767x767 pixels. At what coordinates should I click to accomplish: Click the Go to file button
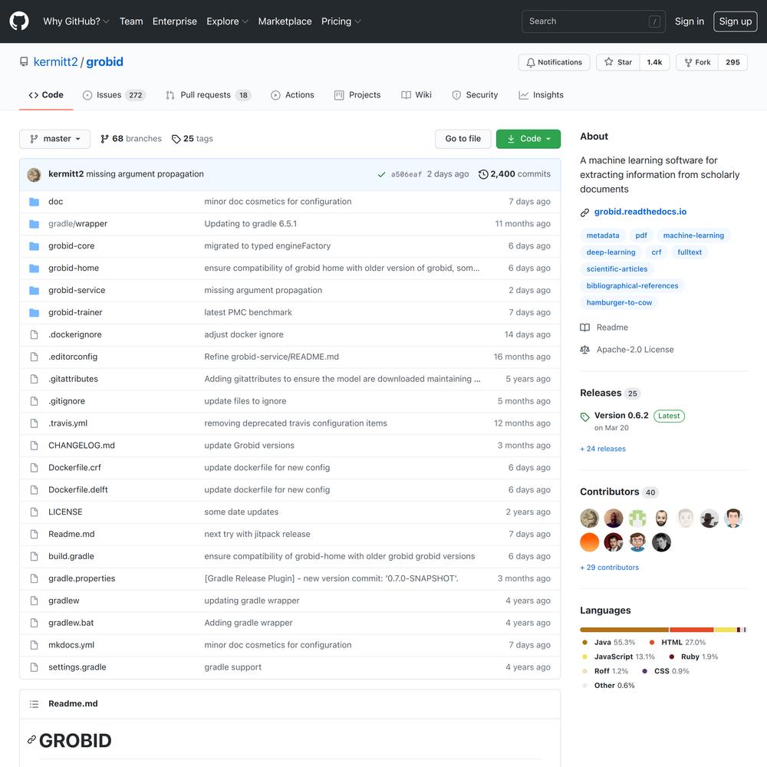(463, 139)
